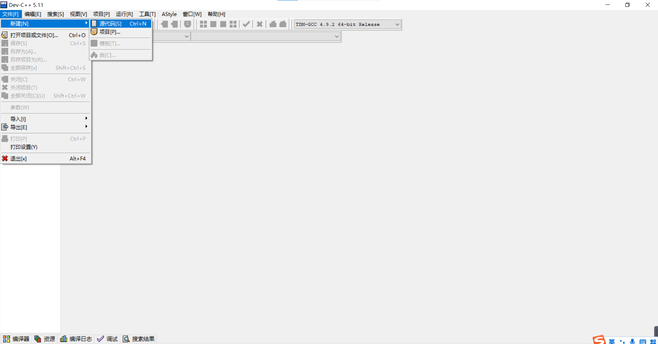The width and height of the screenshot is (658, 344).
Task: Open the 视图[V] menu
Action: 78,14
